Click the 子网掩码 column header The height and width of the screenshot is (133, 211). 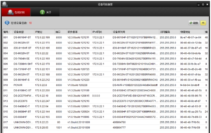tap(169, 32)
